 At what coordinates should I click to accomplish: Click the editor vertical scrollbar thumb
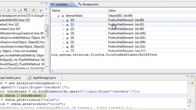[x=189, y=101]
